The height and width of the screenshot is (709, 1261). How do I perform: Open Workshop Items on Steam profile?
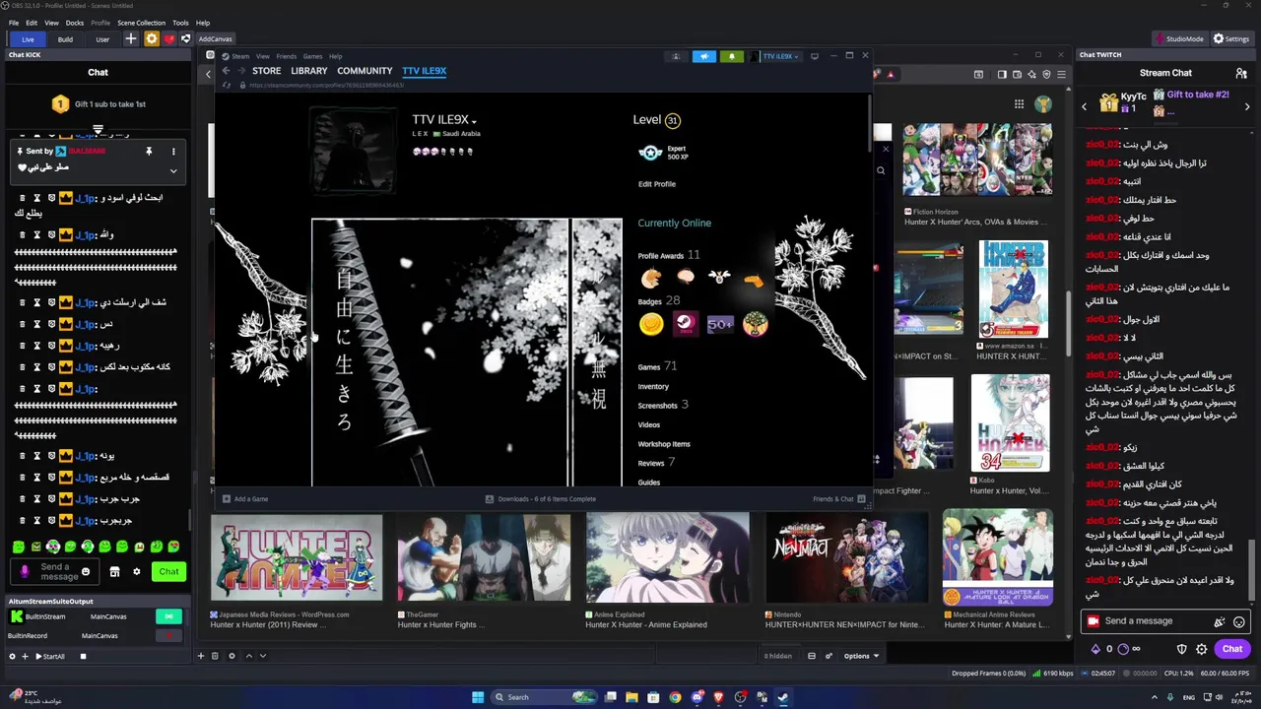[x=664, y=444]
